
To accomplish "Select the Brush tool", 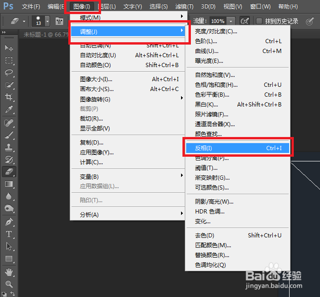I will [x=9, y=135].
